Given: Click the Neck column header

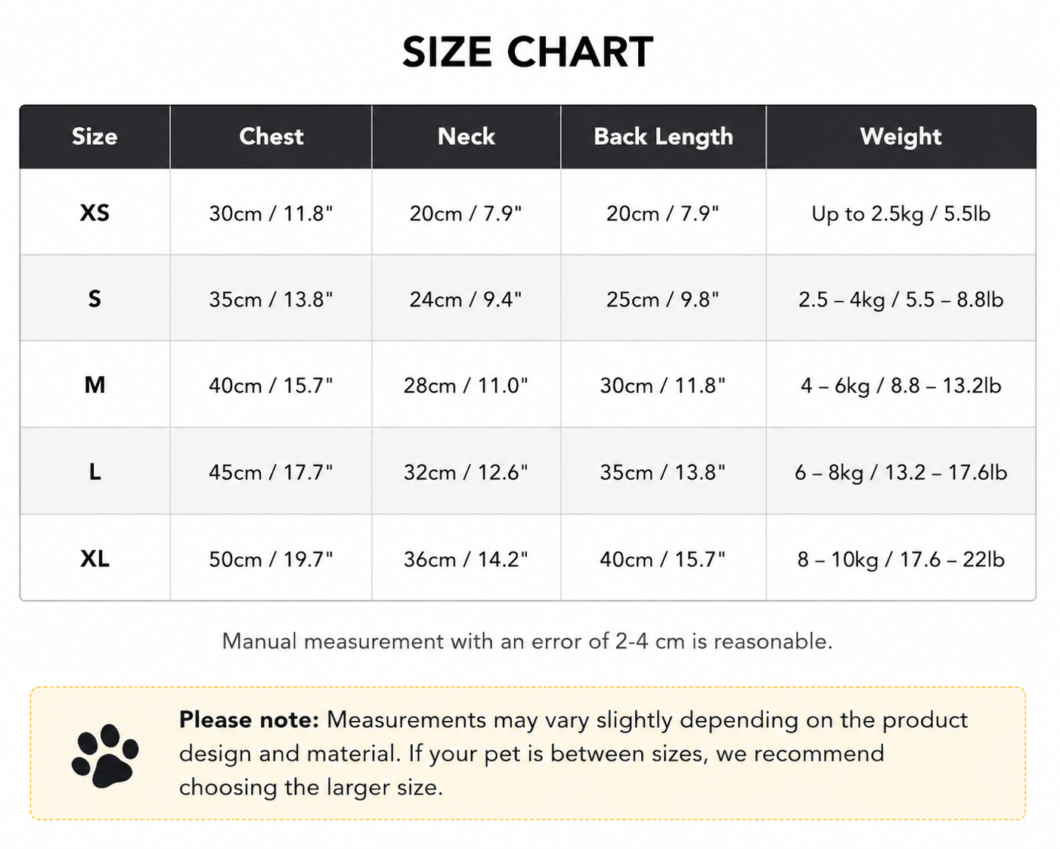Looking at the screenshot, I should click(x=466, y=136).
